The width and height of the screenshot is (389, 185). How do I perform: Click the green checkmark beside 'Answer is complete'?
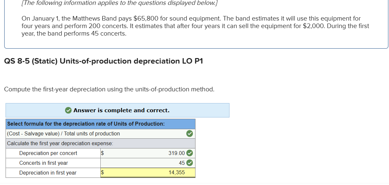click(68, 110)
